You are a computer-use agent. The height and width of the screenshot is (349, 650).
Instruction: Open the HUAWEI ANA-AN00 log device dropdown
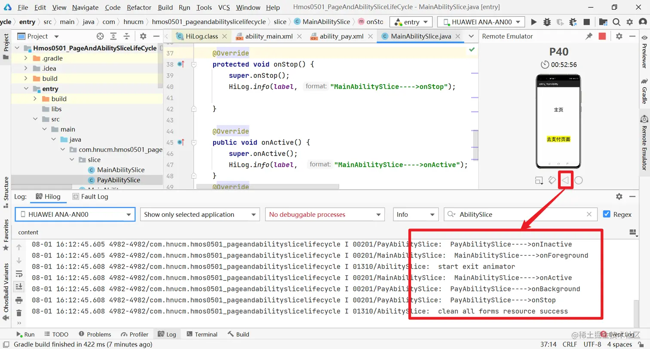click(75, 214)
